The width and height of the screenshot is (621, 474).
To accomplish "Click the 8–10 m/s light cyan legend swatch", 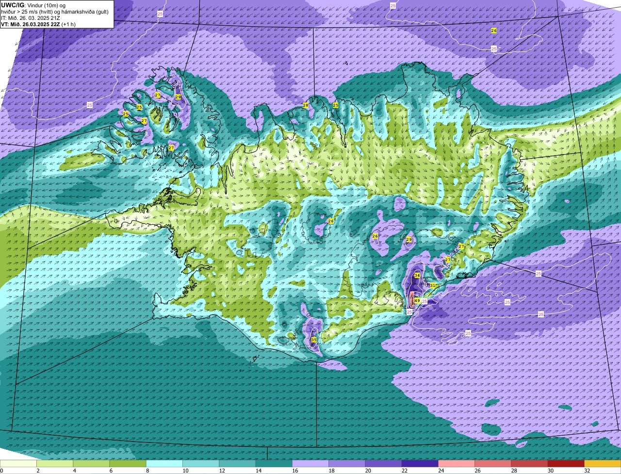I will [164, 463].
